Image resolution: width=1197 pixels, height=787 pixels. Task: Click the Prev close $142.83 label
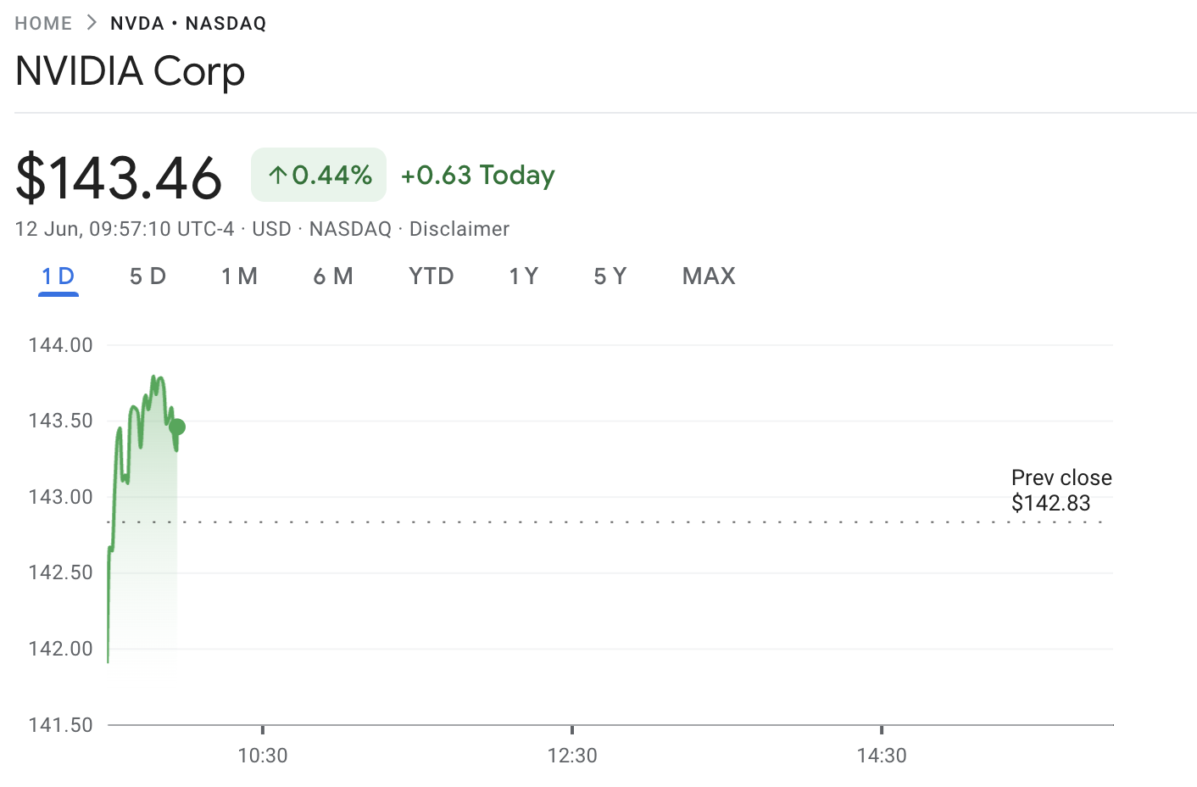[1061, 490]
